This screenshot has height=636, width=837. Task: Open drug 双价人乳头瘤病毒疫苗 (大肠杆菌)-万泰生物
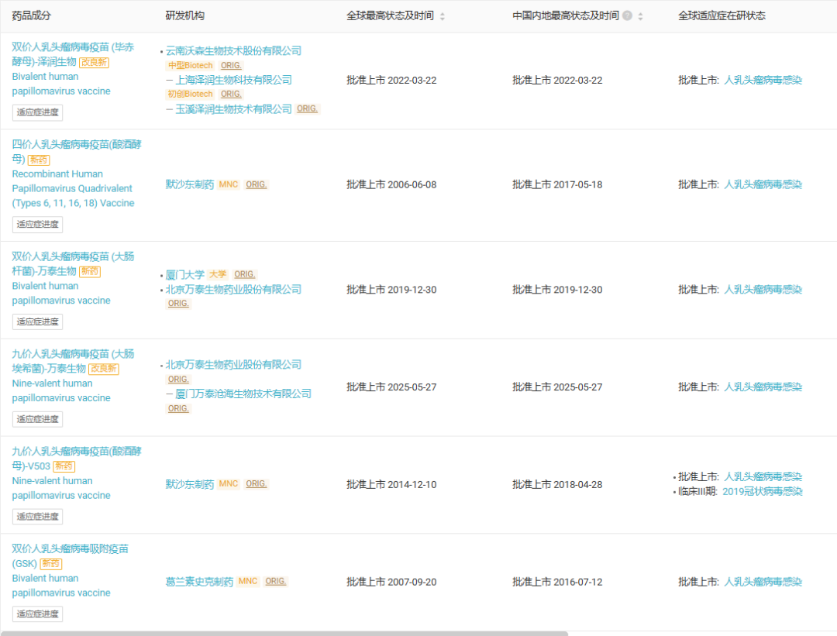pyautogui.click(x=73, y=263)
